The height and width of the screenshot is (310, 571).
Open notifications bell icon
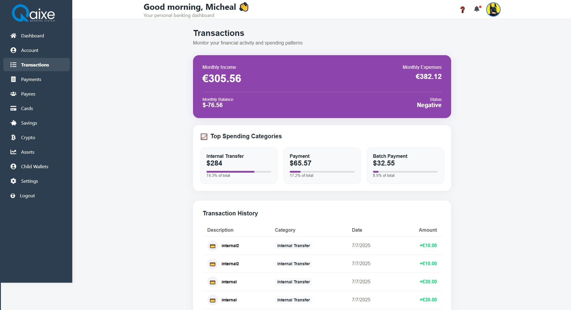(477, 9)
